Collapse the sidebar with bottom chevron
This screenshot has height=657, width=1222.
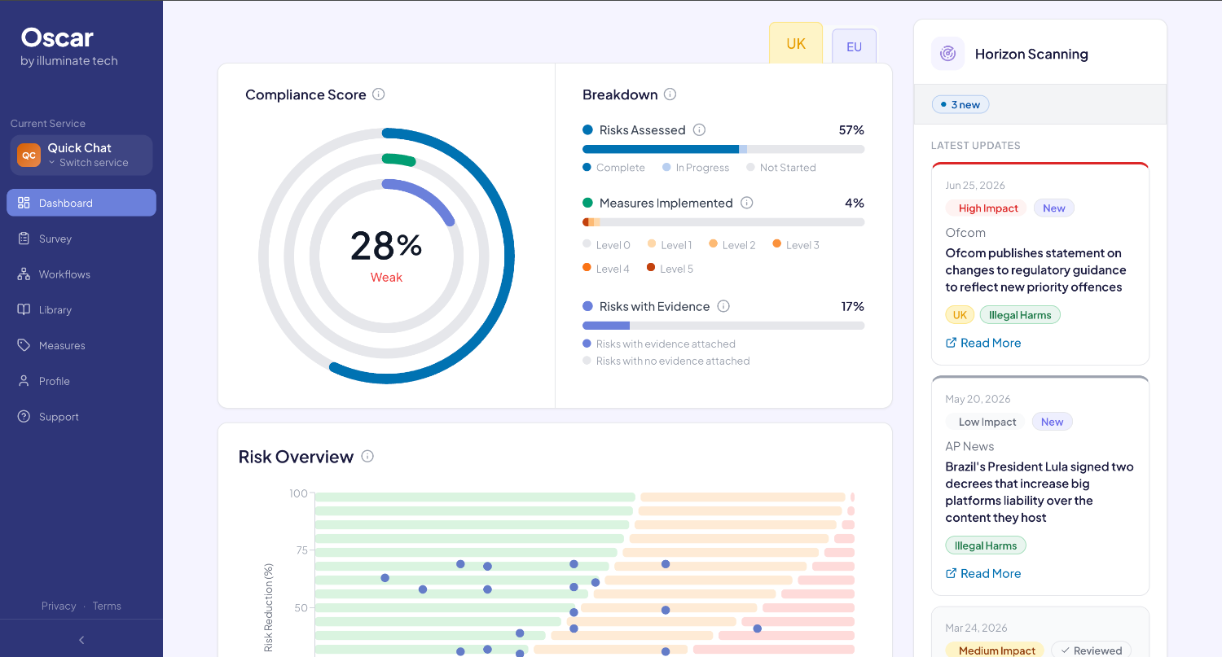(81, 640)
